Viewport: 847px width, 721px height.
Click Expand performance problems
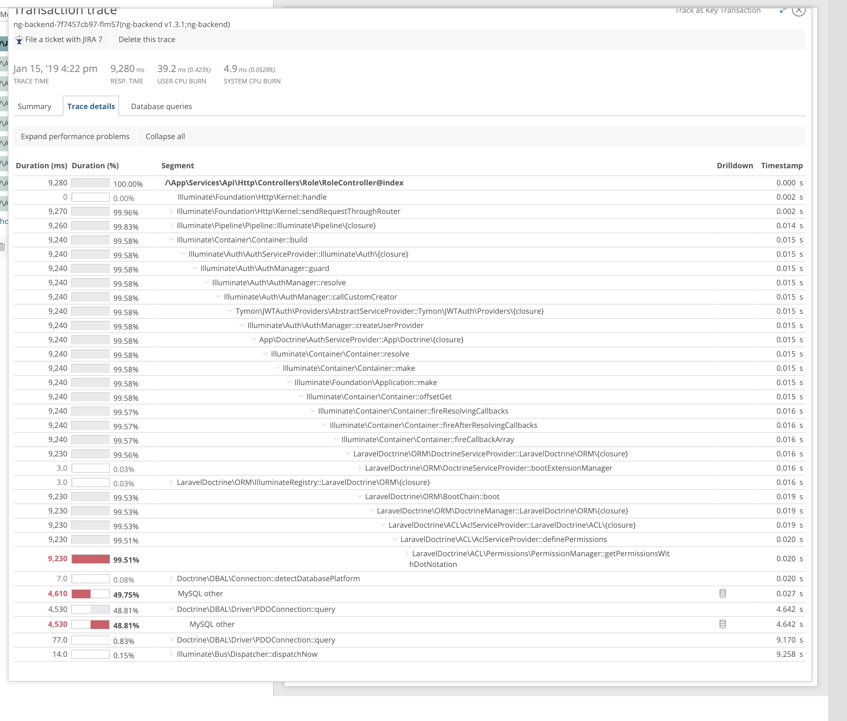pyautogui.click(x=75, y=136)
